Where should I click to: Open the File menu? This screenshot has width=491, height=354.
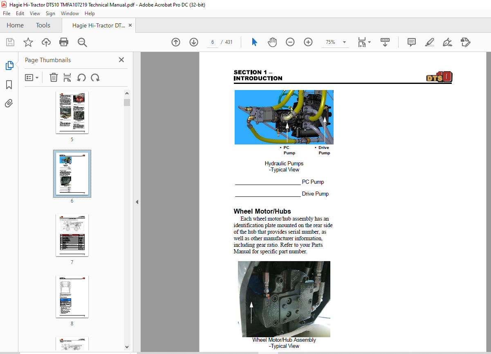point(7,14)
